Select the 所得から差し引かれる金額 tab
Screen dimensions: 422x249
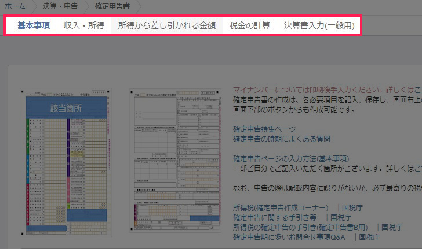pos(166,26)
